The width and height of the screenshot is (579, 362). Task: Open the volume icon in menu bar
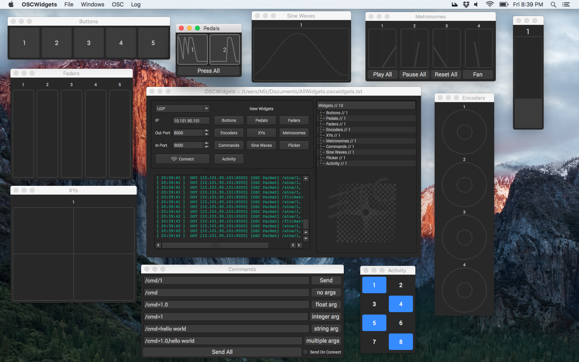tap(476, 4)
